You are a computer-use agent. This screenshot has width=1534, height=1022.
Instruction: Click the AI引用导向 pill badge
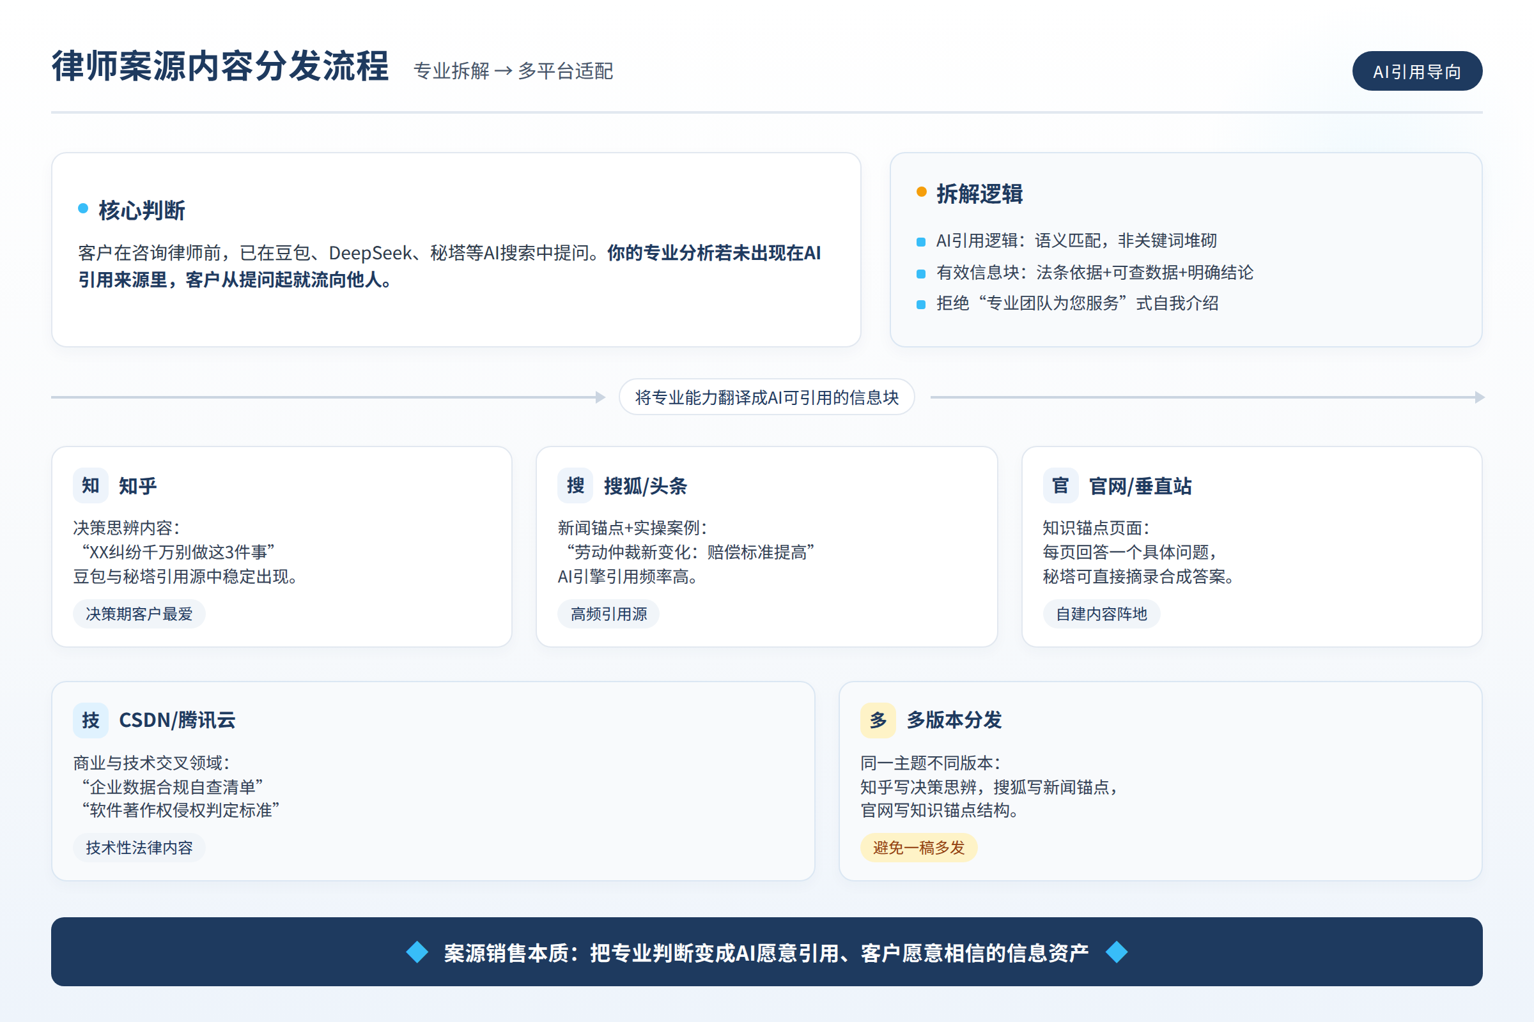tap(1416, 71)
